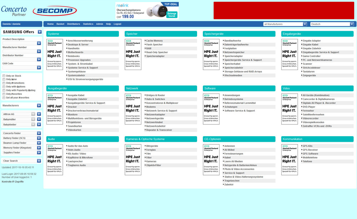
Task: Click the HPE thumbnail in the Systeme section
Action: (x=55, y=54)
